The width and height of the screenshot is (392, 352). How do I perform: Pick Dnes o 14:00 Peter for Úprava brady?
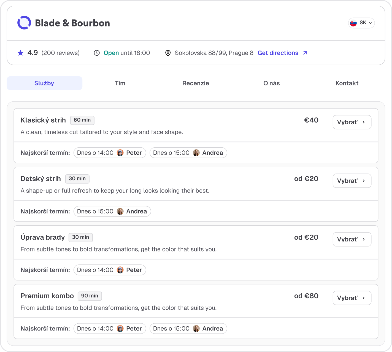(x=110, y=270)
